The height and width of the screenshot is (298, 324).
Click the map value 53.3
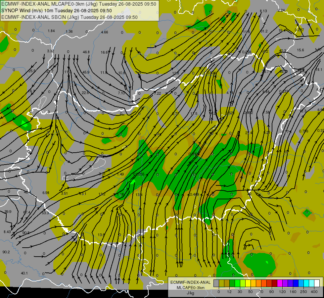click(x=45, y=213)
